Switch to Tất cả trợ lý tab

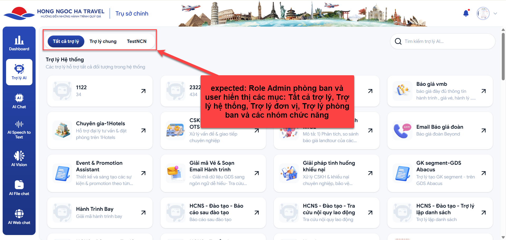(x=66, y=41)
